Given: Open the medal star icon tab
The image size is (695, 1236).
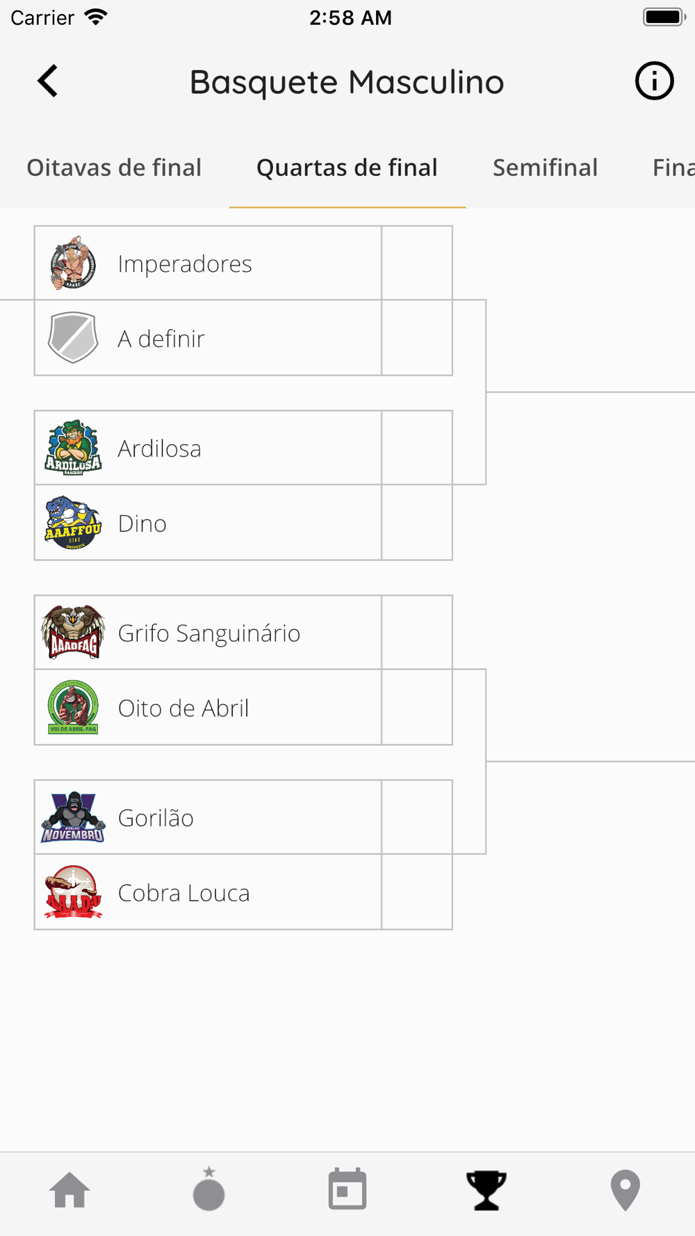Looking at the screenshot, I should [208, 1189].
